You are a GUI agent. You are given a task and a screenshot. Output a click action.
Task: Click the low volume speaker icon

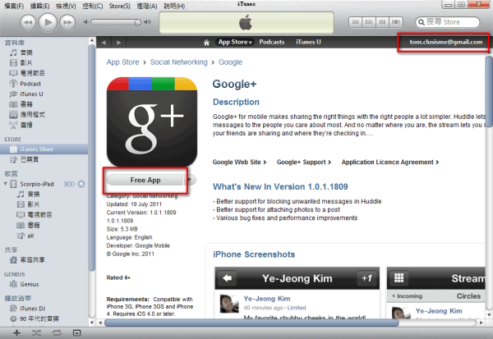[x=85, y=22]
